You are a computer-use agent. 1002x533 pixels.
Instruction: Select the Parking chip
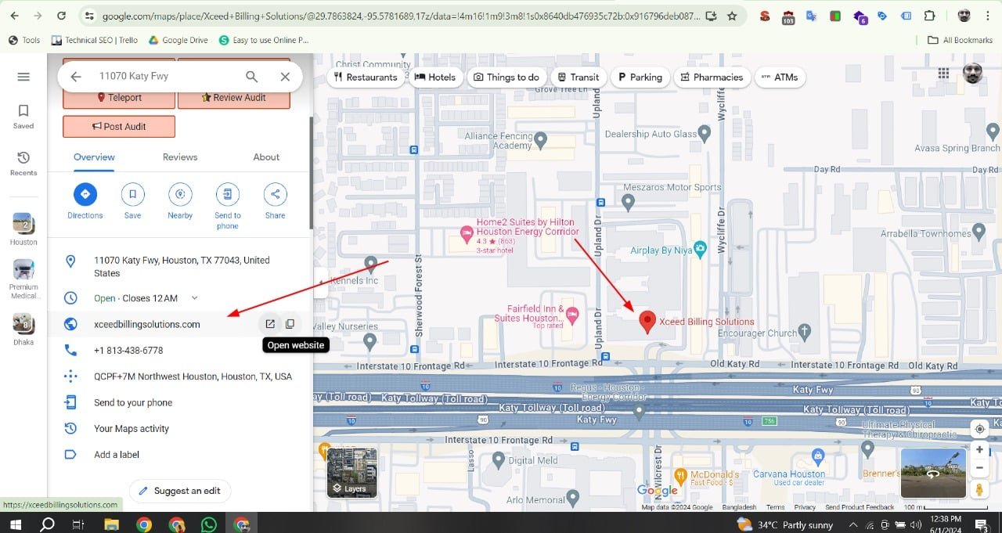(x=640, y=77)
